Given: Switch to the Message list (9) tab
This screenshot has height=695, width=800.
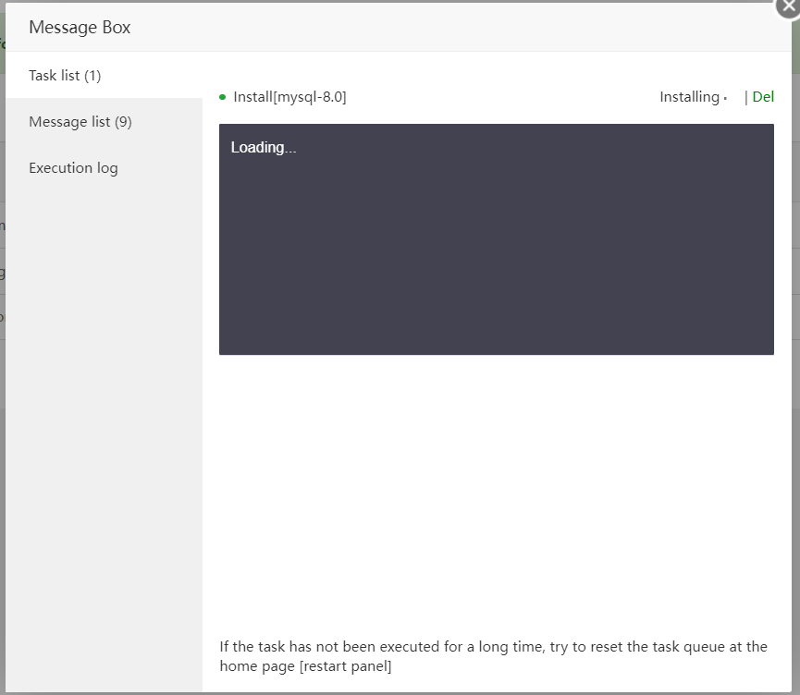Looking at the screenshot, I should 105,122.
